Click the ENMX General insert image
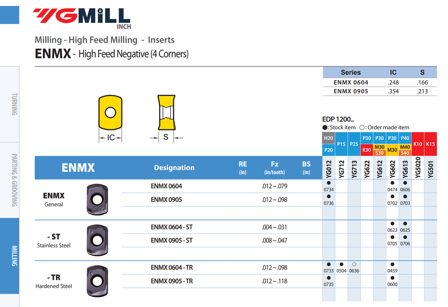This screenshot has width=448, height=307. point(97,199)
